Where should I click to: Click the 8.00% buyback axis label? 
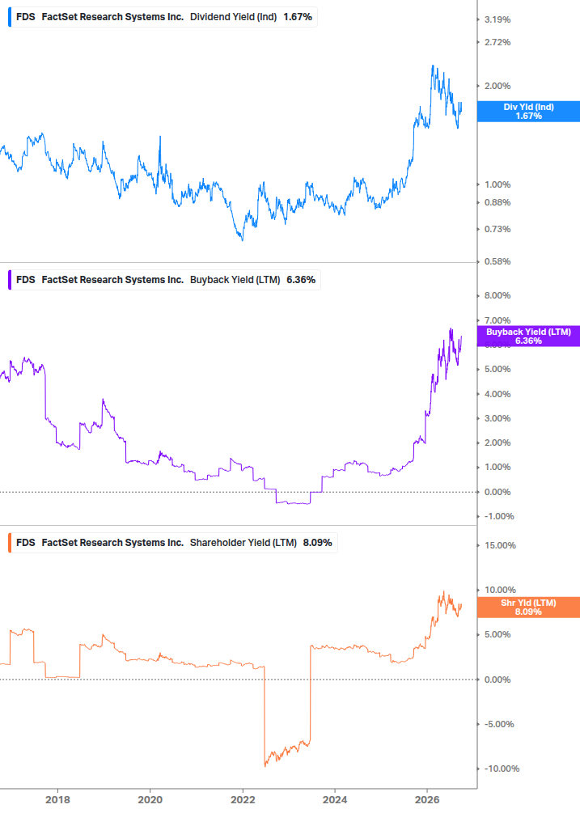click(497, 295)
